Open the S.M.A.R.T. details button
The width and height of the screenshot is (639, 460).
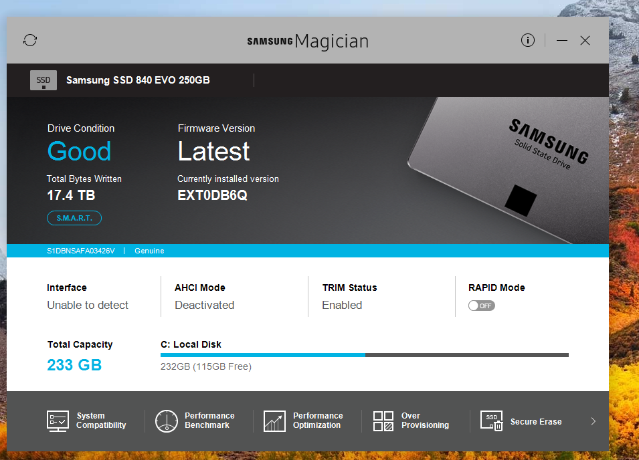coord(74,218)
